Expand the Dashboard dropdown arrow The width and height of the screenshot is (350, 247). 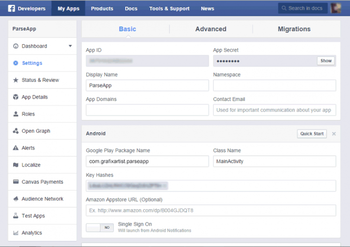70,46
